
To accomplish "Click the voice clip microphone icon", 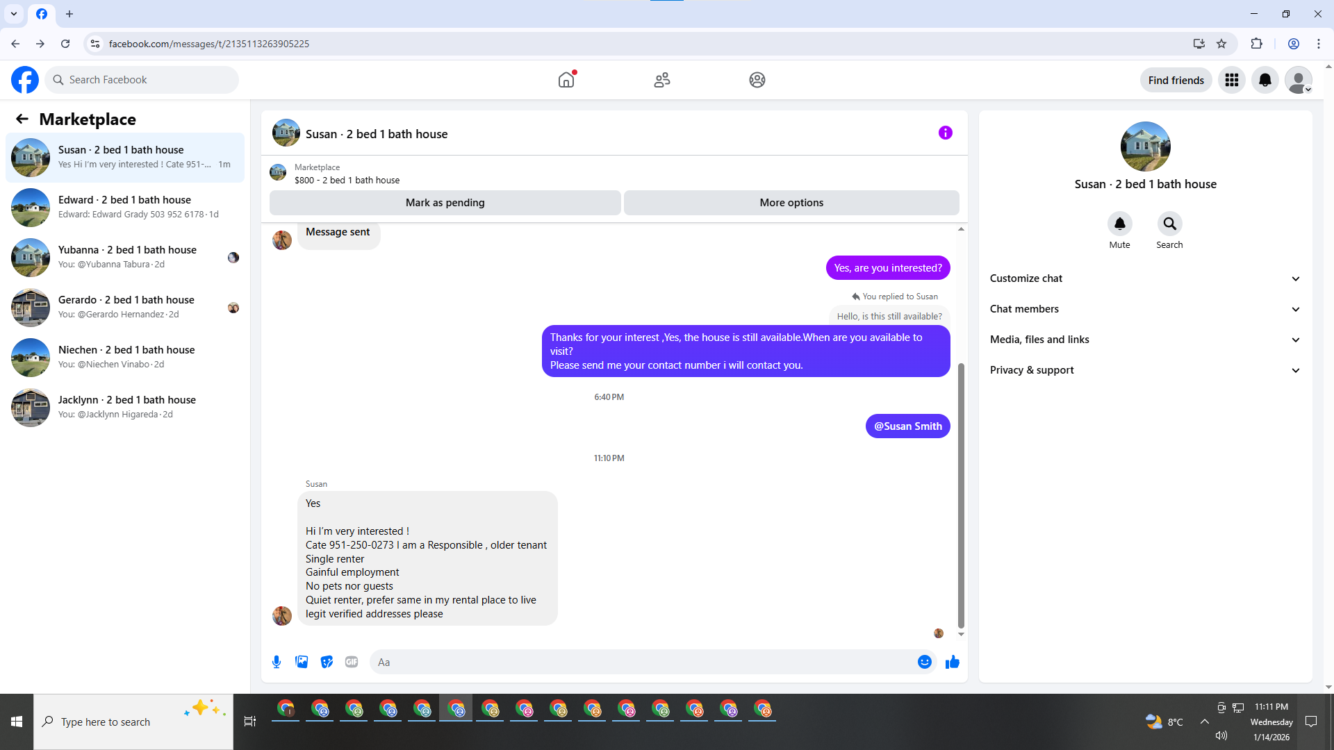I will tap(277, 662).
